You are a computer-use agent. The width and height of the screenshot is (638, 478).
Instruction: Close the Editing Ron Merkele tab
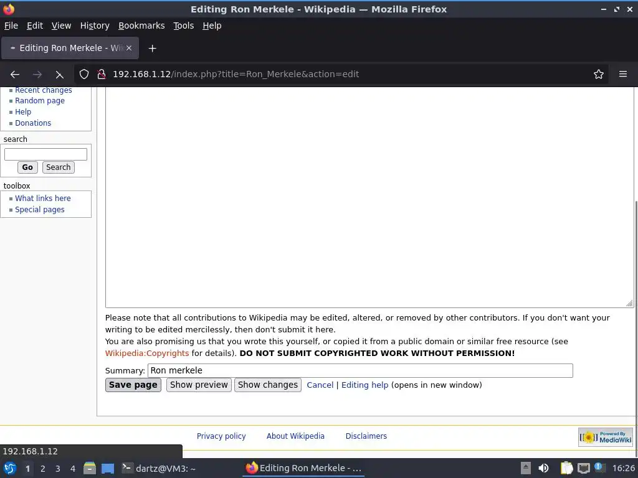click(128, 48)
